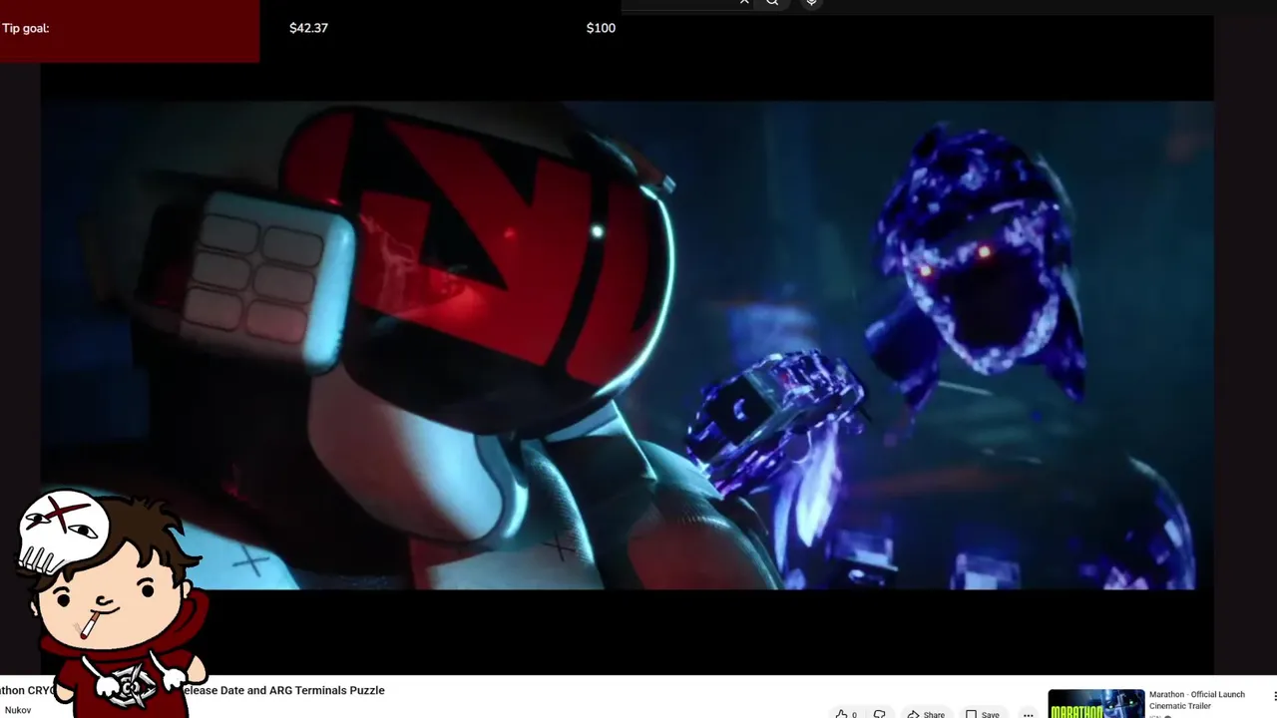Clear the search box with the X
This screenshot has height=718, width=1277.
[x=744, y=3]
